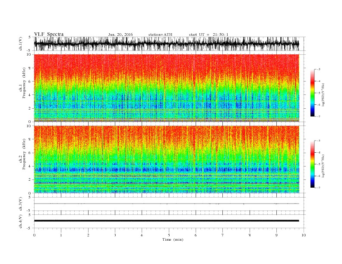
Task: Click the "ch.3(V)" y-axis label
Action: pyautogui.click(x=21, y=204)
